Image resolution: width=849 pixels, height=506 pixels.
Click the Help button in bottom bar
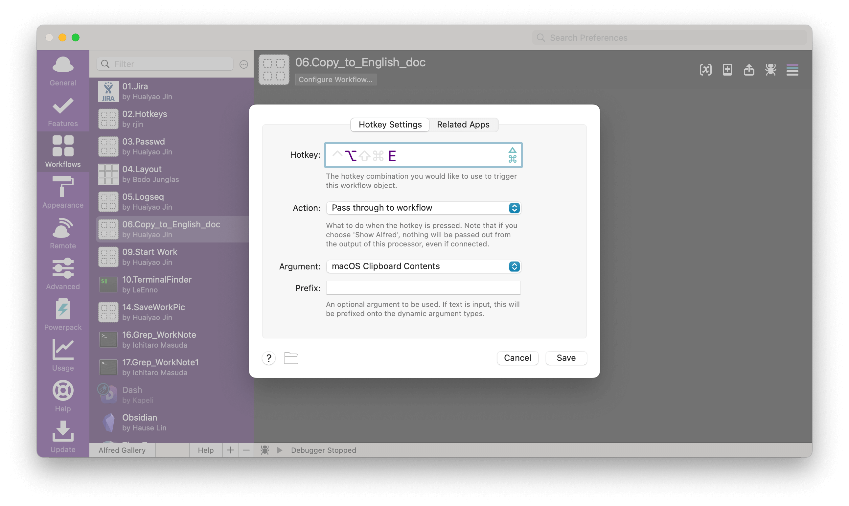point(206,450)
